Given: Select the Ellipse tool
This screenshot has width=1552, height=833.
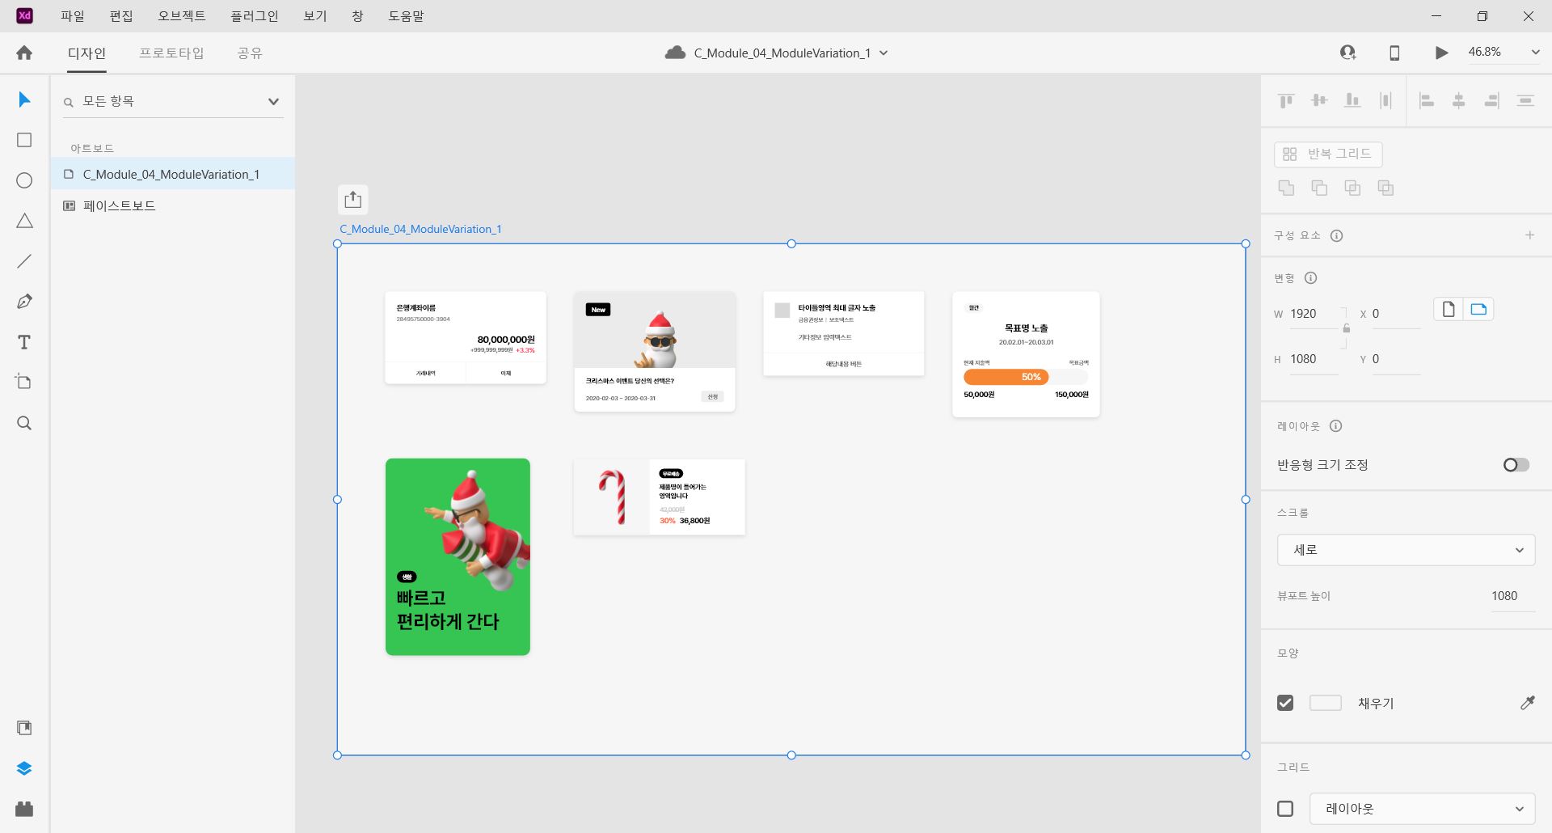Looking at the screenshot, I should click(x=24, y=180).
